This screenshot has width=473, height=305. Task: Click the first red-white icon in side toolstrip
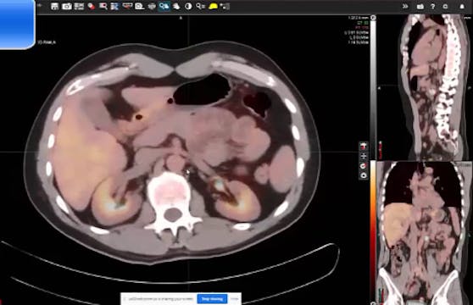[364, 147]
